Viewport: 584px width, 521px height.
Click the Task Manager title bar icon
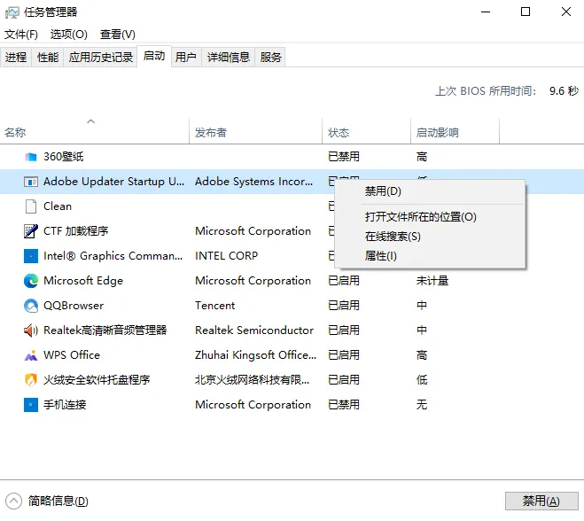(12, 12)
